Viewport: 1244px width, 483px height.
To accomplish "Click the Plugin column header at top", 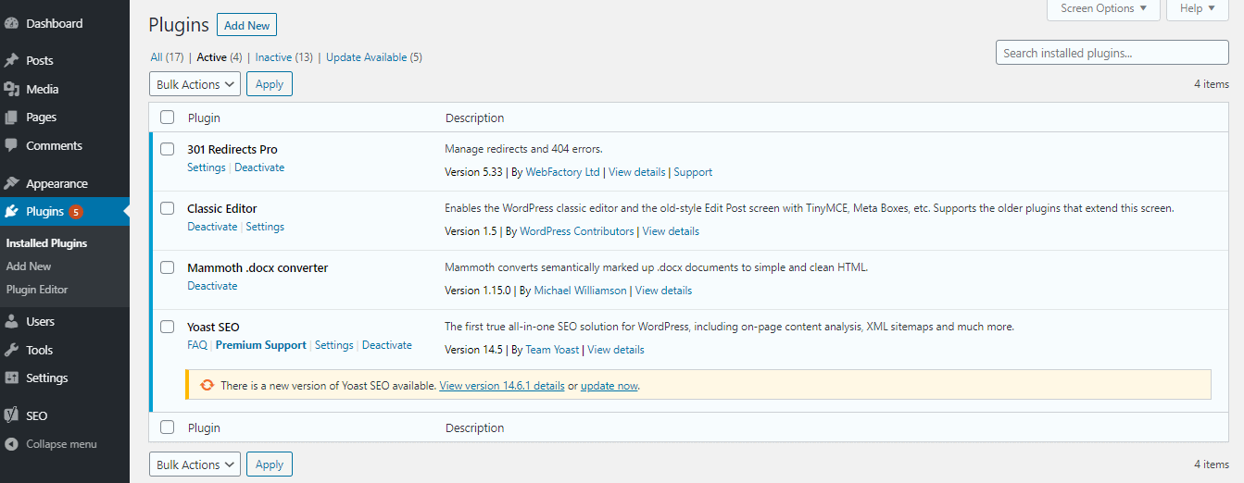I will click(x=204, y=118).
